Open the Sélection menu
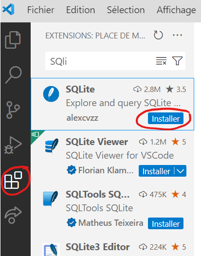This screenshot has height=256, width=201. [x=126, y=10]
